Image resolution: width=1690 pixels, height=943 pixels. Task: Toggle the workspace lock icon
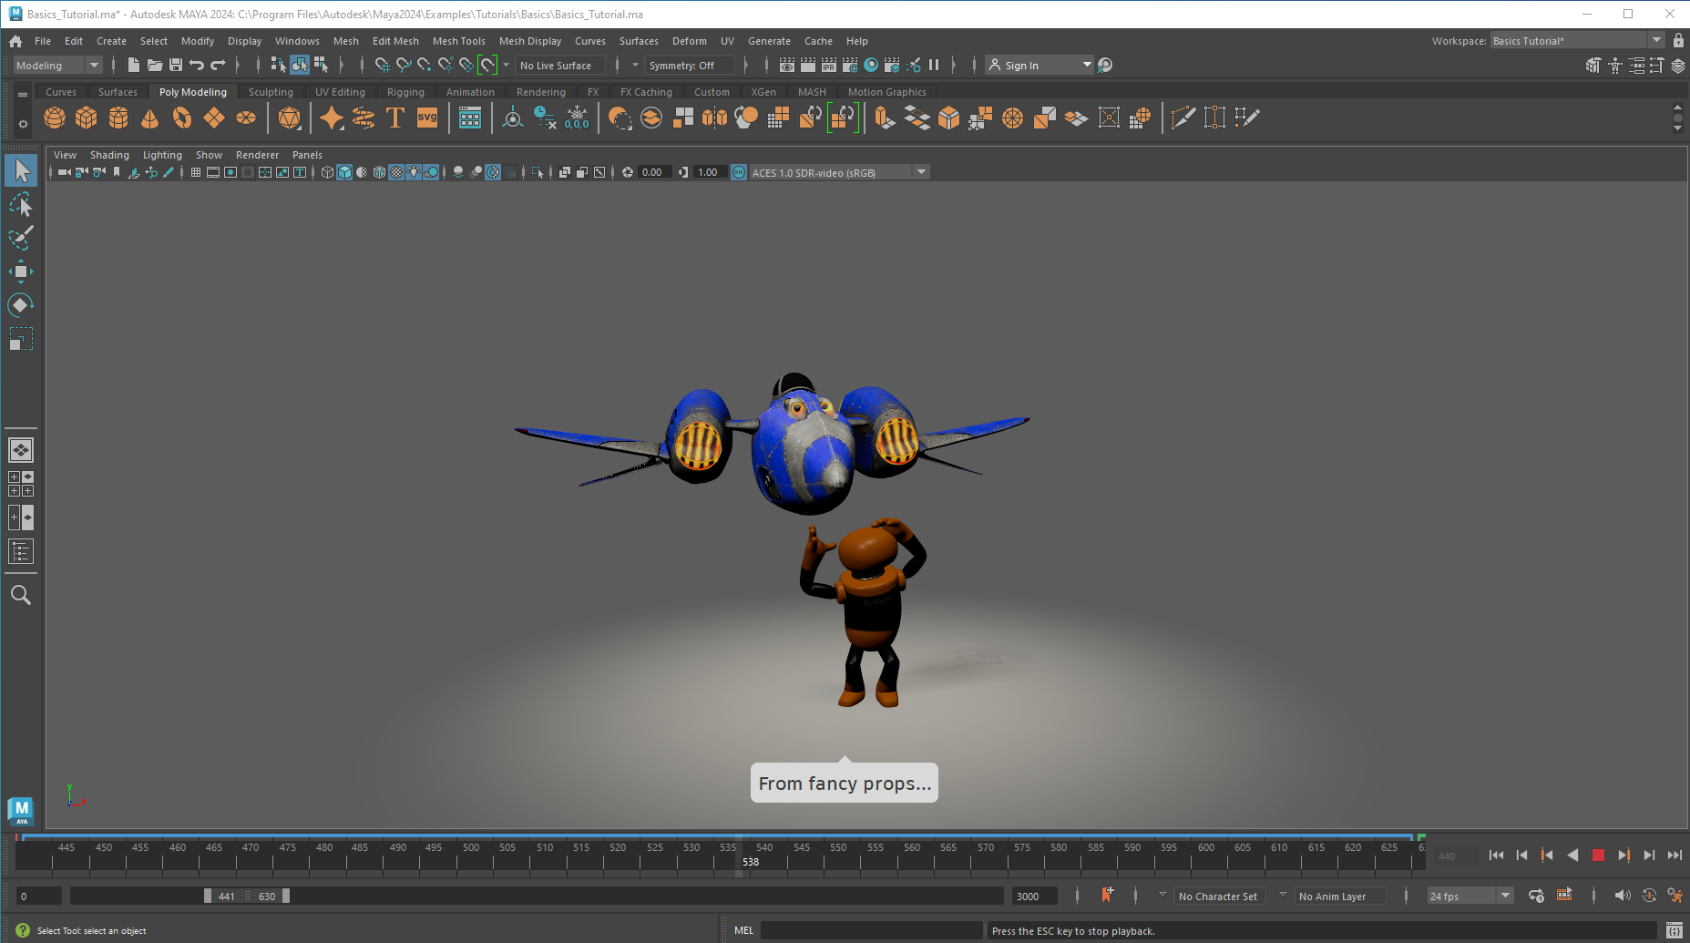(1678, 41)
